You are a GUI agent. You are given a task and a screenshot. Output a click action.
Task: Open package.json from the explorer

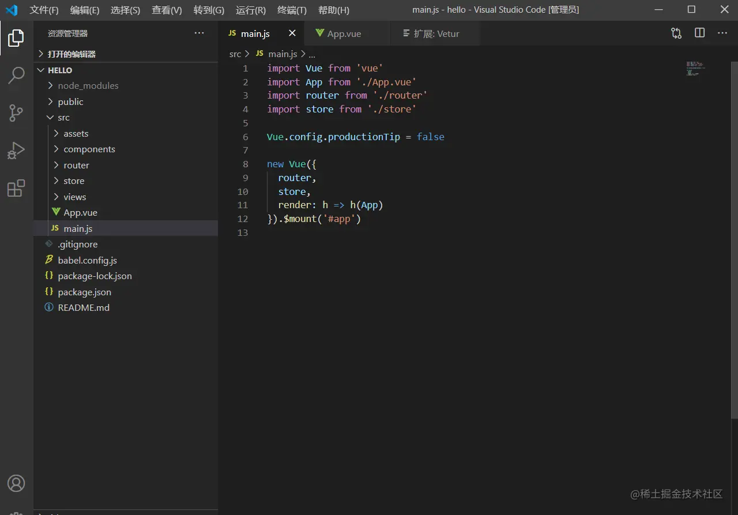pos(126,292)
